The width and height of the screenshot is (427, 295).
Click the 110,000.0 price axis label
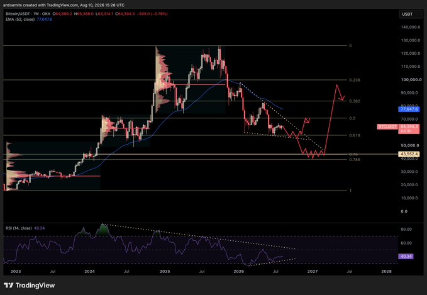click(x=411, y=67)
